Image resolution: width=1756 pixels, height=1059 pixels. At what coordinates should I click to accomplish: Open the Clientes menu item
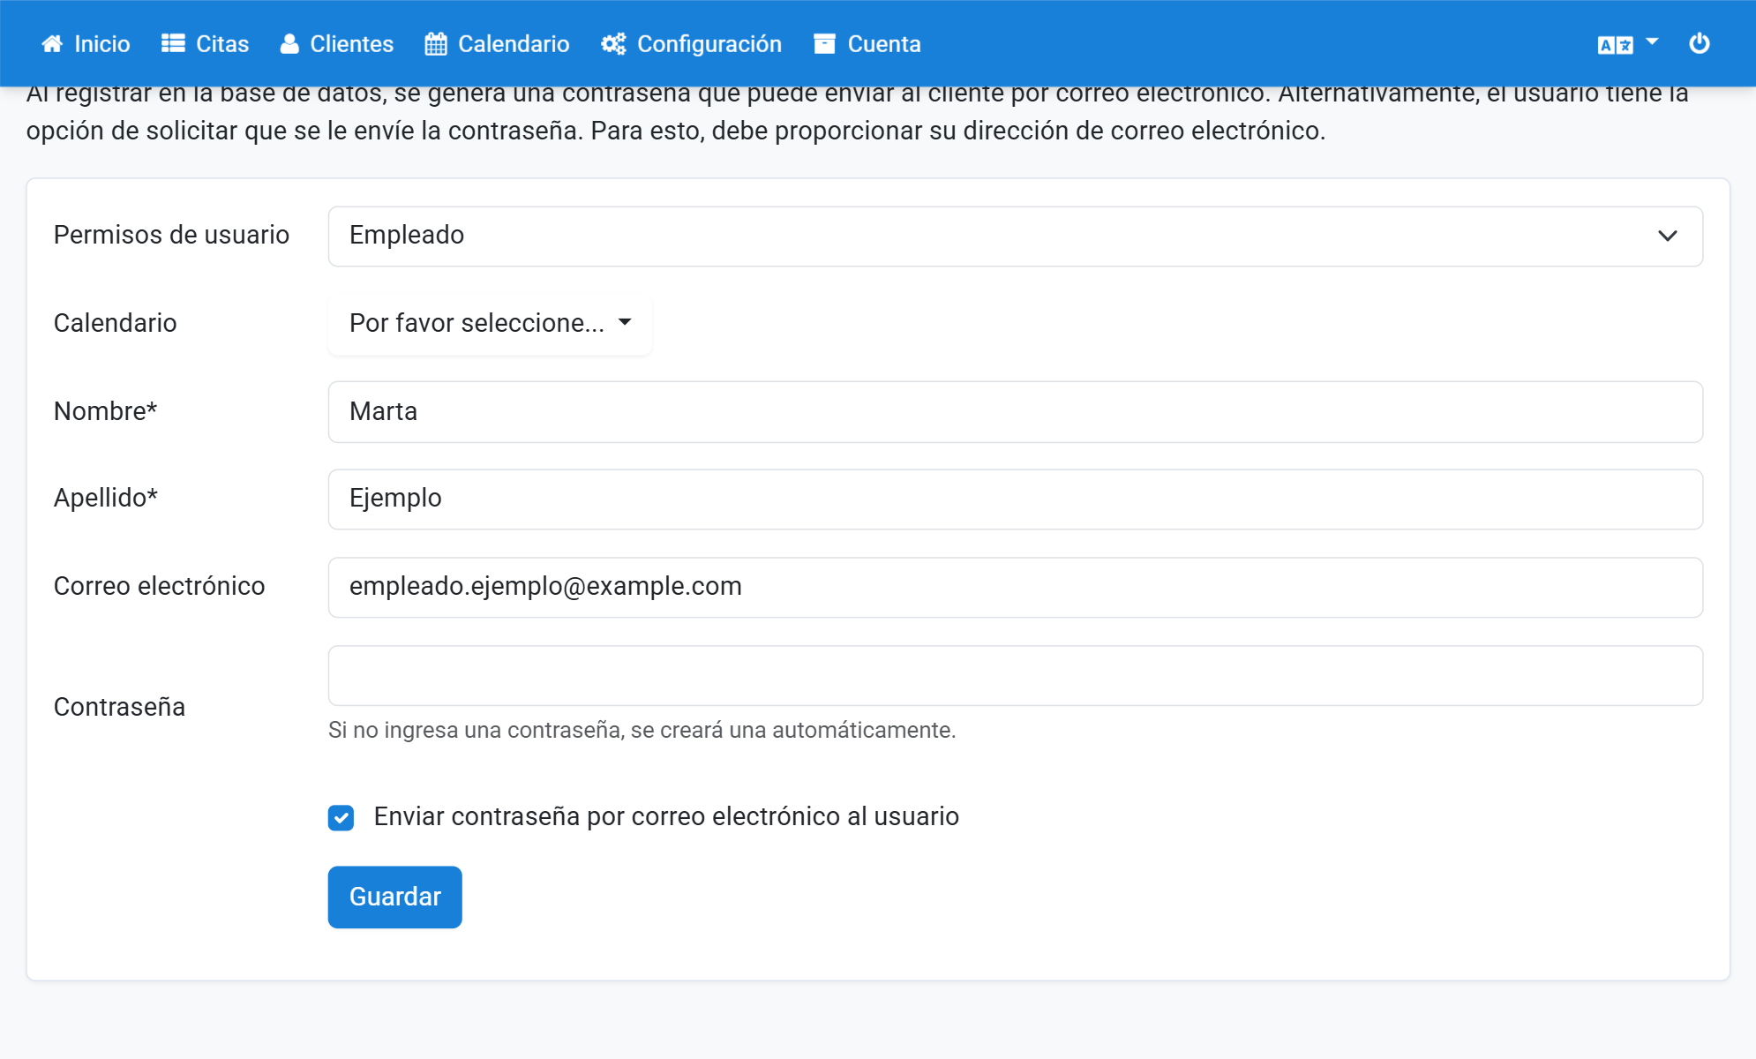coord(336,44)
